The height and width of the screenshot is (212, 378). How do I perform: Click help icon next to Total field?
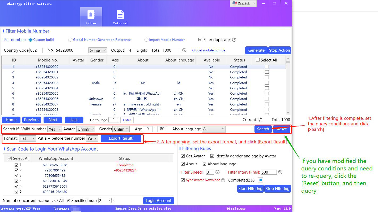click(x=184, y=50)
